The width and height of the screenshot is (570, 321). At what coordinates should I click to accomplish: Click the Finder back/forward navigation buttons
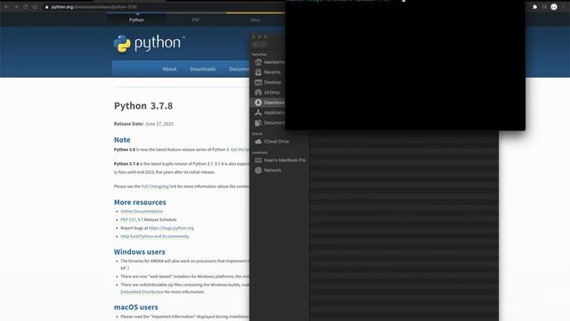point(259,45)
